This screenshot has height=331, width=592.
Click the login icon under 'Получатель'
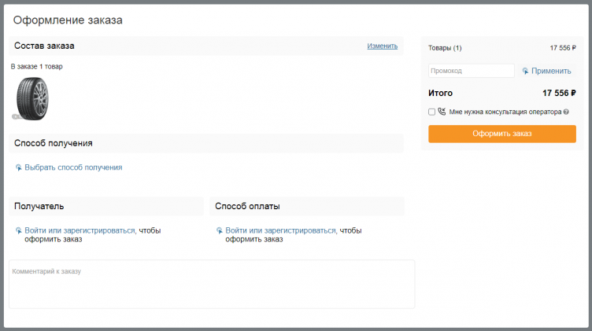point(19,230)
